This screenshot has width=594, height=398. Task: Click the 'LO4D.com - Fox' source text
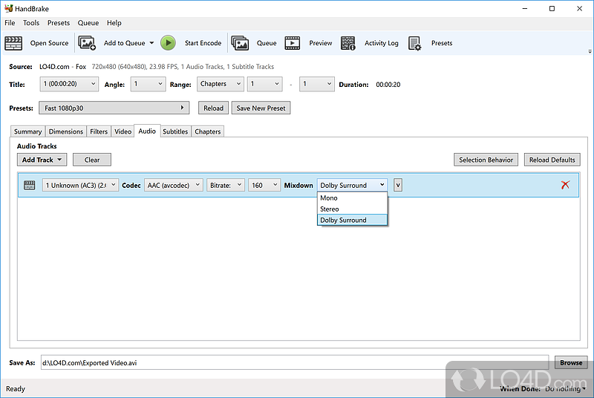coord(62,67)
